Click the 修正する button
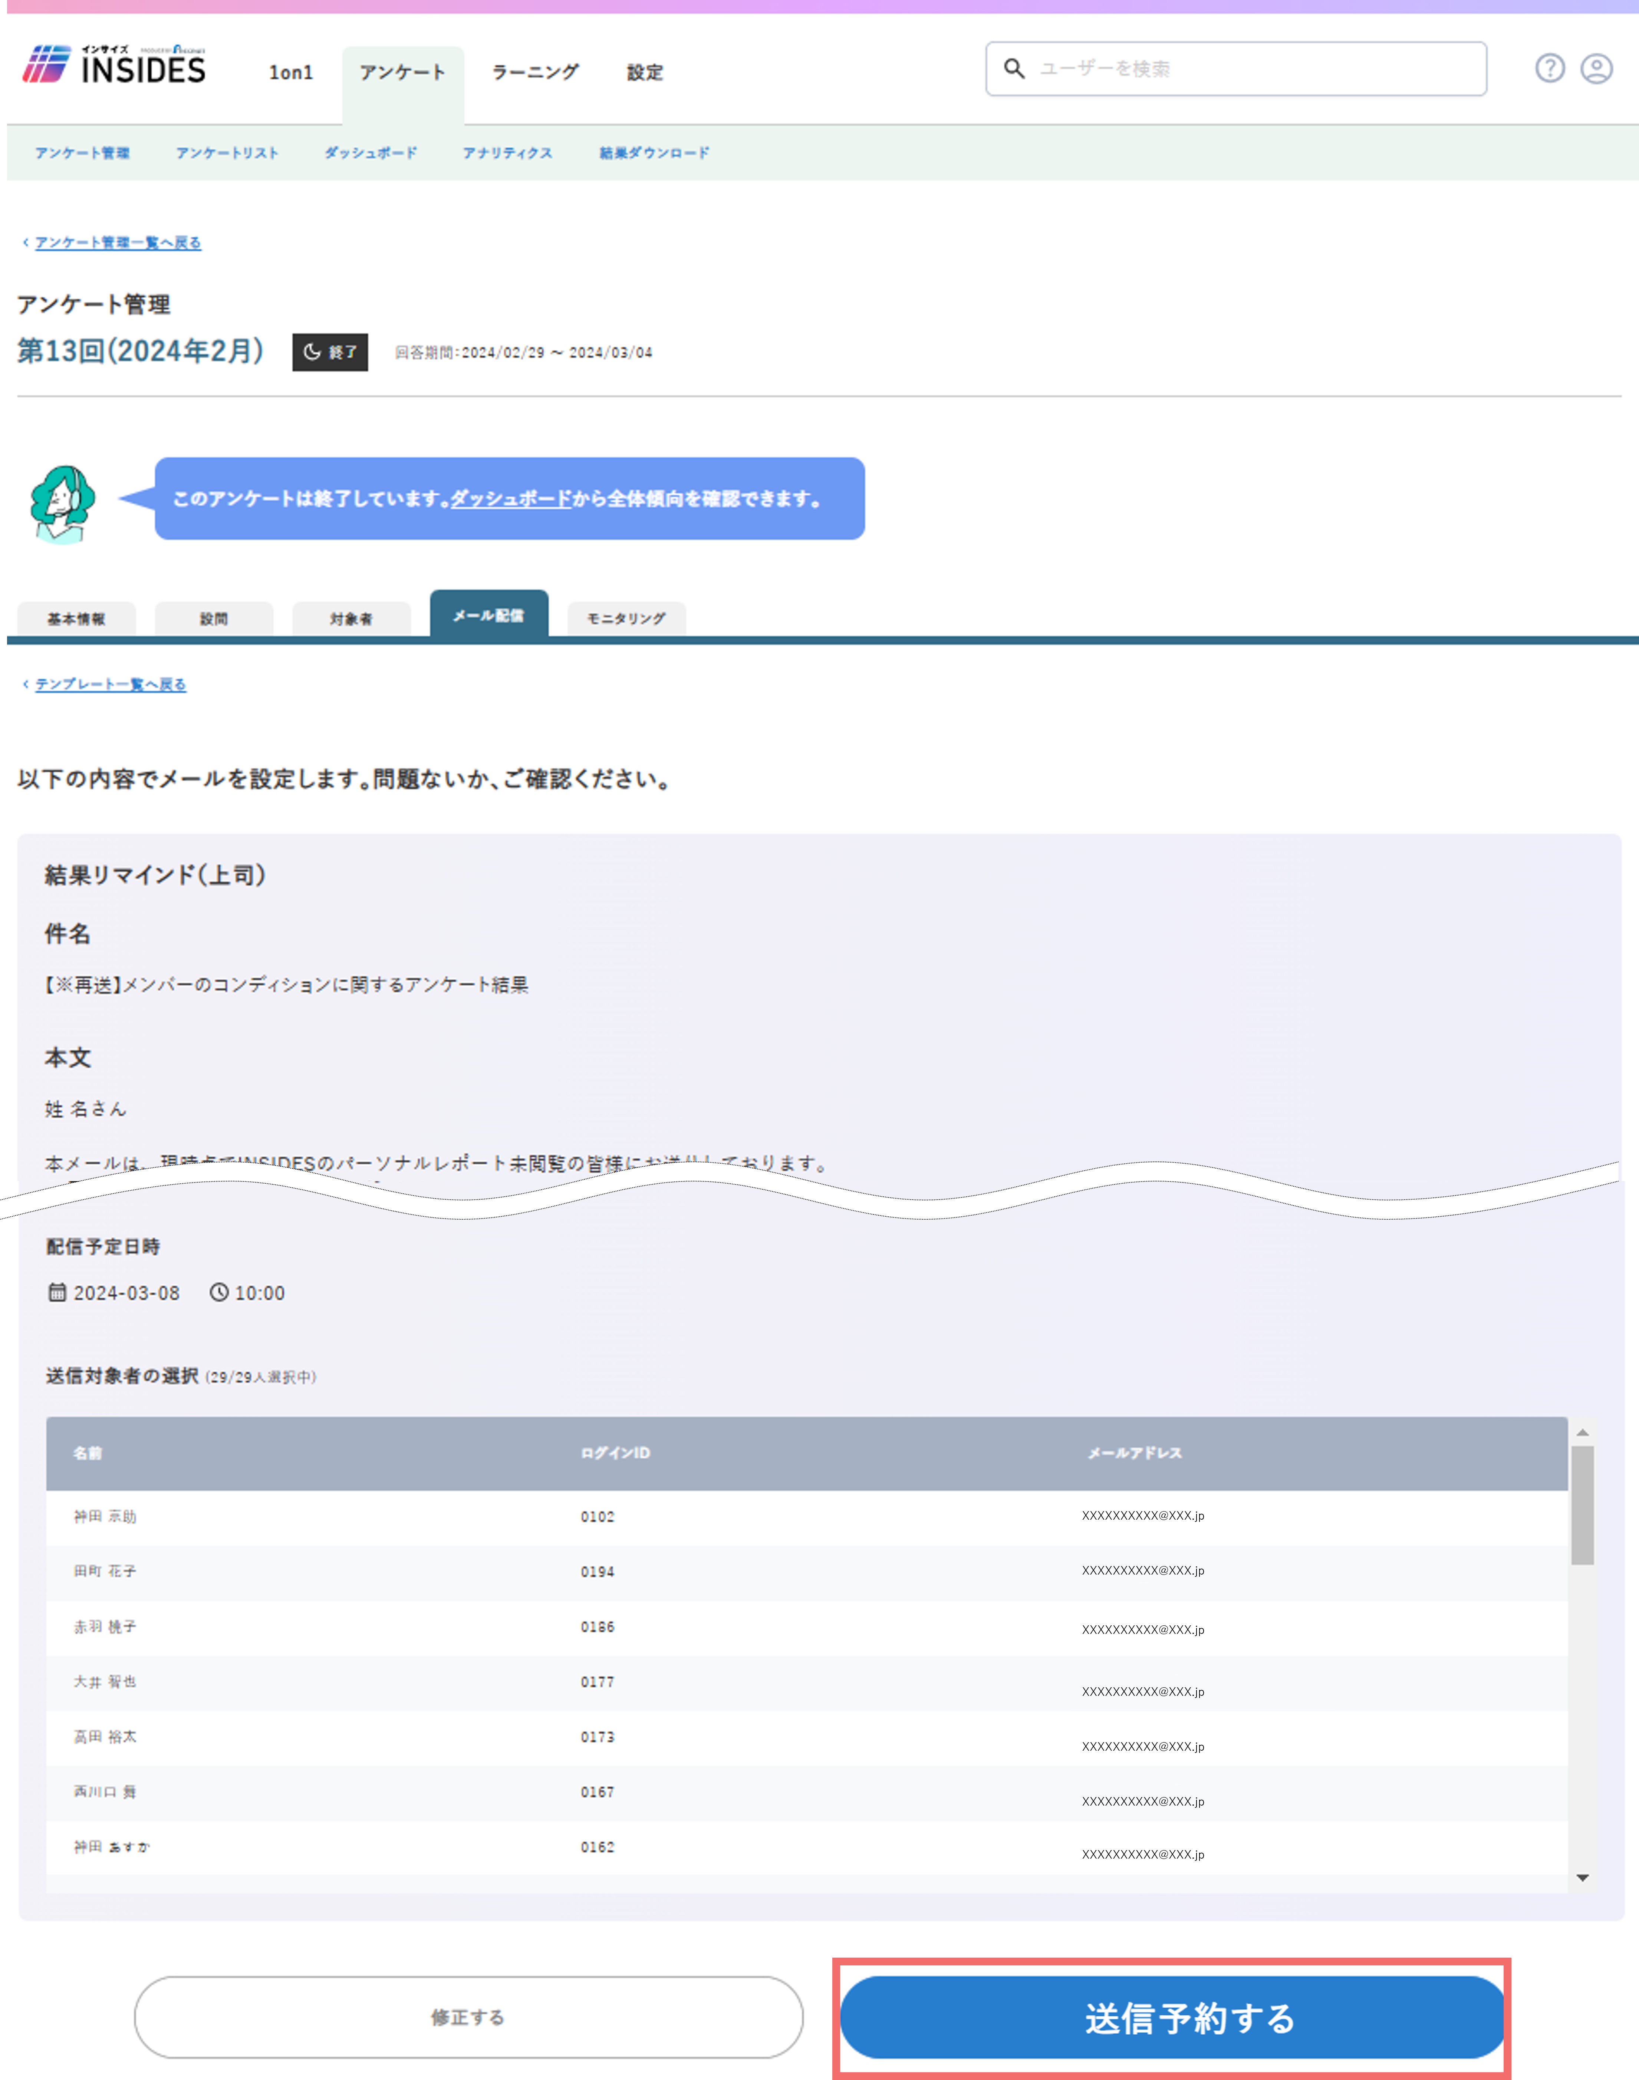 click(x=468, y=2017)
